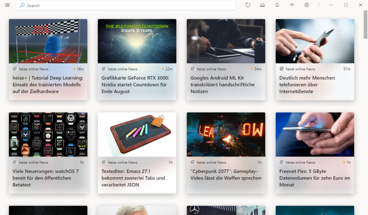Click the magnifier icon in the search box
Screen dimensions: 368x215
(22, 5)
